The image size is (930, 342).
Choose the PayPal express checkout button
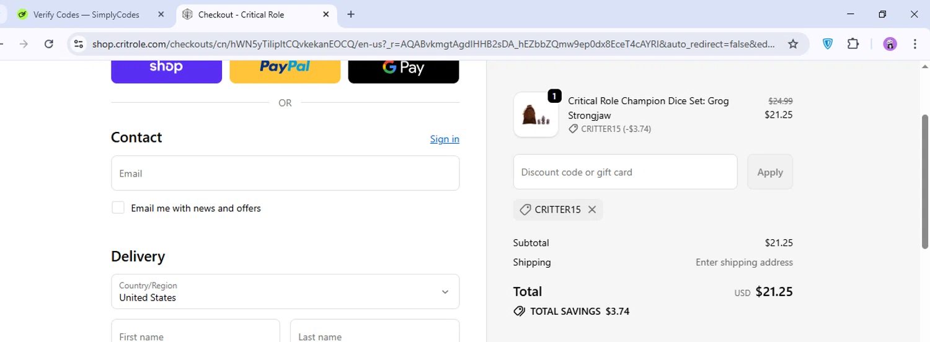click(x=285, y=68)
